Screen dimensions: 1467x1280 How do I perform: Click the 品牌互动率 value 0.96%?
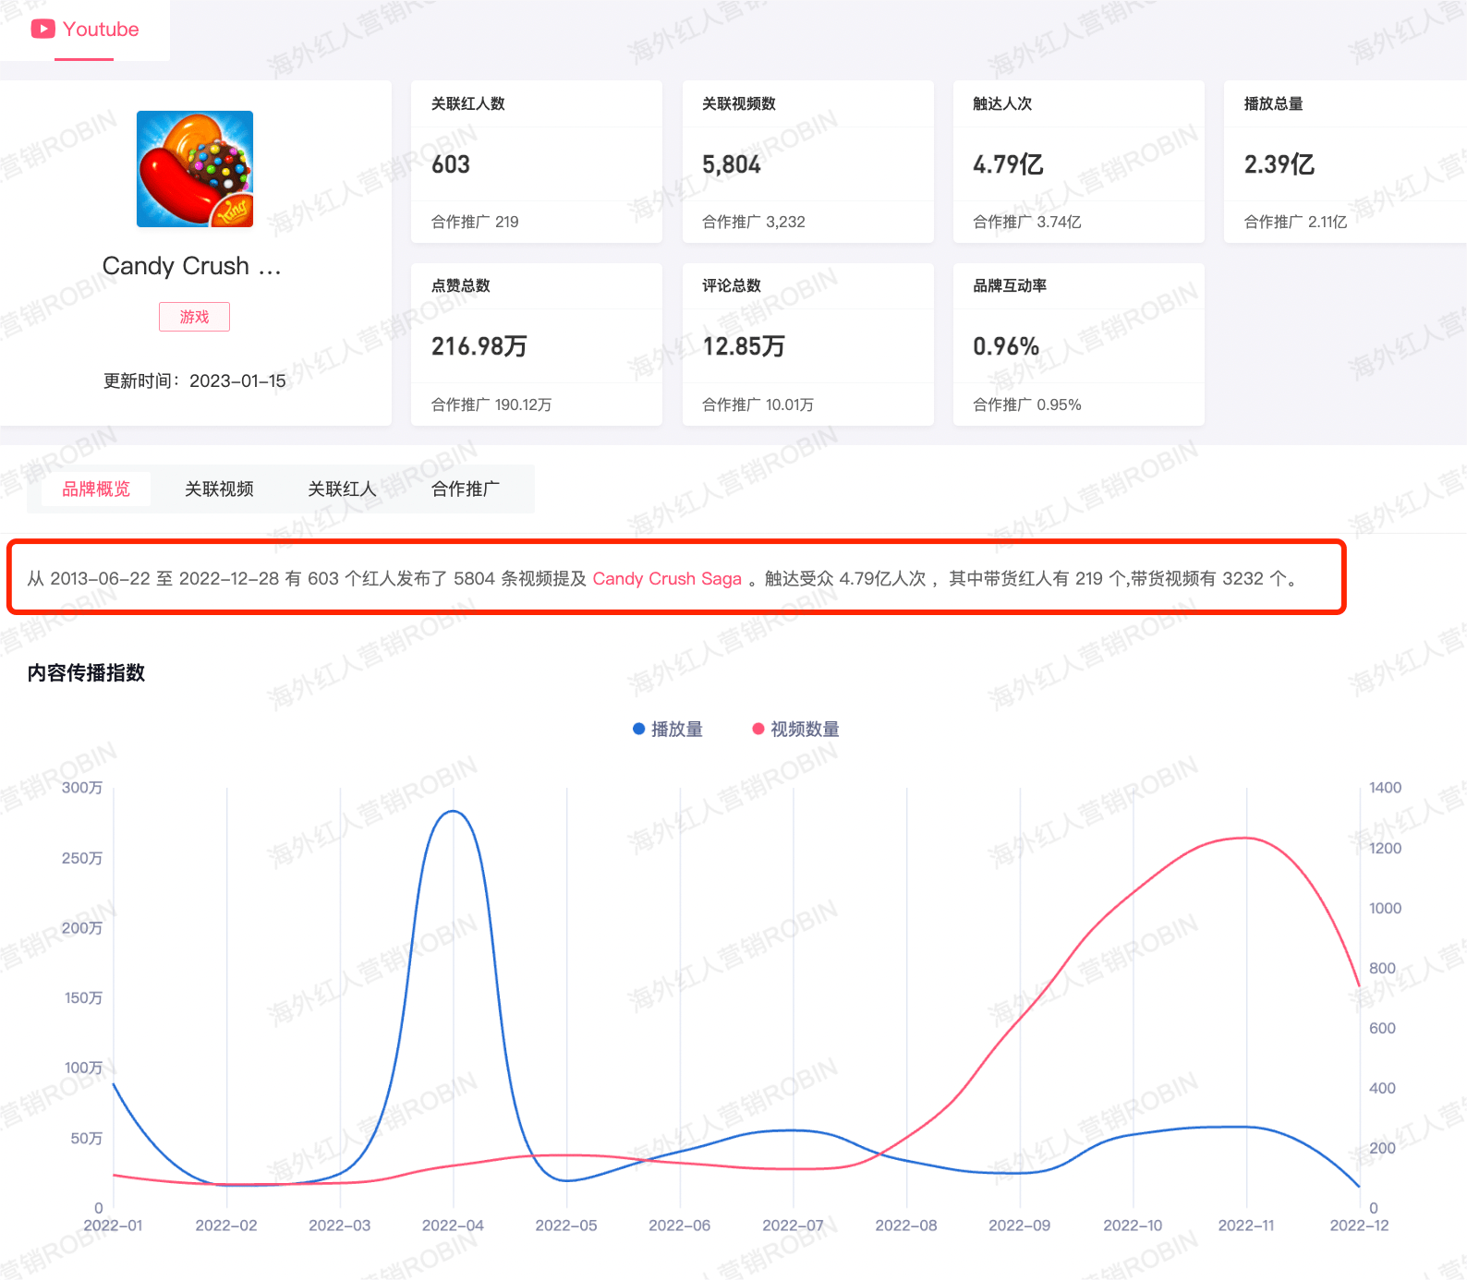tap(1006, 346)
